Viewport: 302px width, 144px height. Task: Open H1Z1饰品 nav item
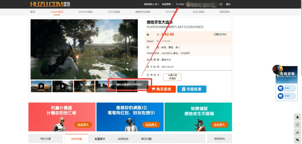click(172, 12)
